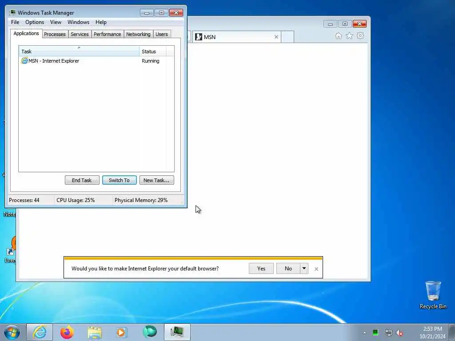
Task: Click the Task Manager title bar icon
Action: [x=12, y=12]
